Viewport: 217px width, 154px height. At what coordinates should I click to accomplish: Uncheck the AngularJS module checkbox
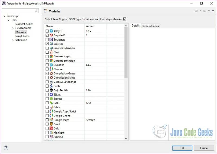click(47, 35)
